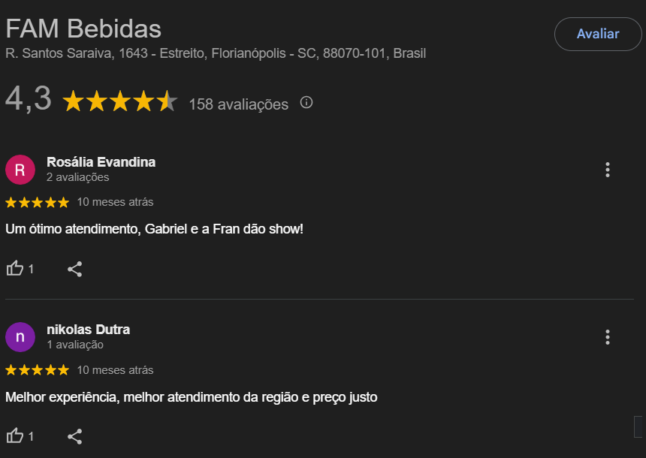Open Rosália Evandina's profile avatar
646x458 pixels.
click(20, 170)
